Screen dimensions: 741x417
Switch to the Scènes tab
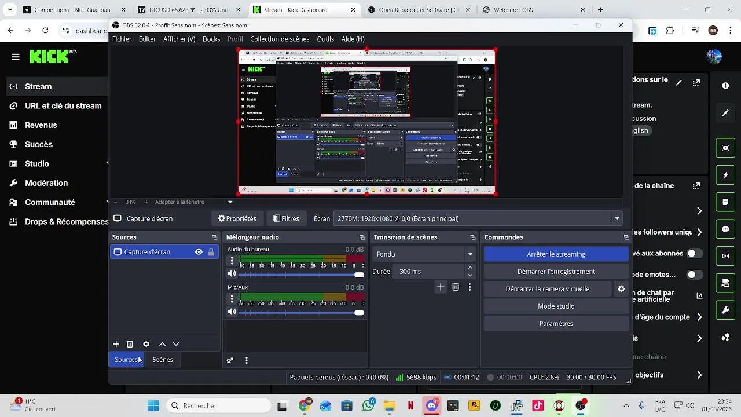pyautogui.click(x=163, y=360)
